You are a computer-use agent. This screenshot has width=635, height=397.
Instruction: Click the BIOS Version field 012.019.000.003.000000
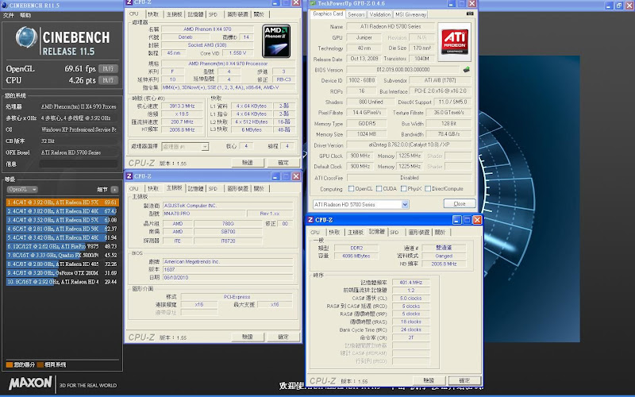click(403, 70)
